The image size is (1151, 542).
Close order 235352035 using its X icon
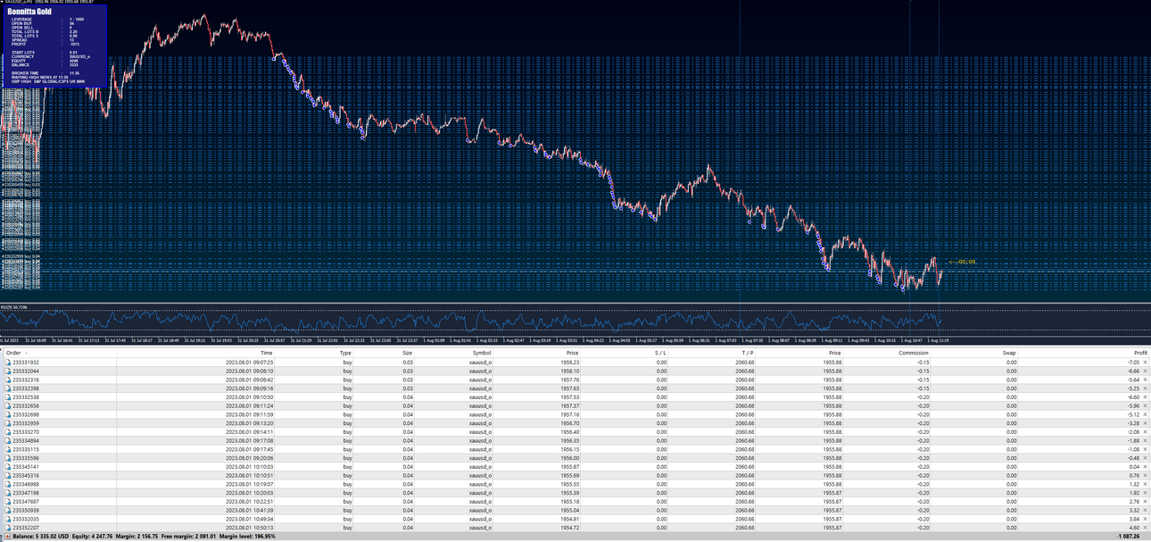click(1145, 519)
